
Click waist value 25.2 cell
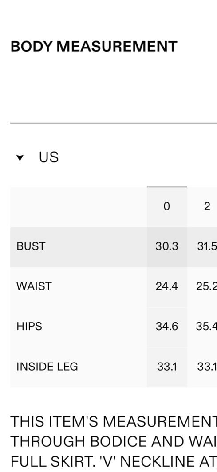pos(207,286)
